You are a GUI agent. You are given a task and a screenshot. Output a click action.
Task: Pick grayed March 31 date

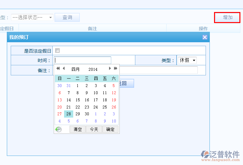pyautogui.click(x=69, y=86)
